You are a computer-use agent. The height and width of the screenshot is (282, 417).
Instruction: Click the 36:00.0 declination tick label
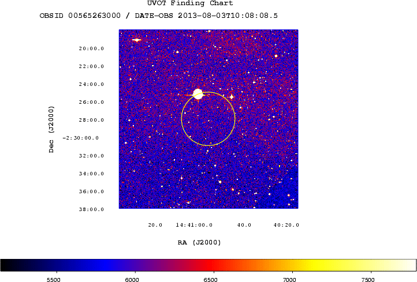click(x=91, y=191)
